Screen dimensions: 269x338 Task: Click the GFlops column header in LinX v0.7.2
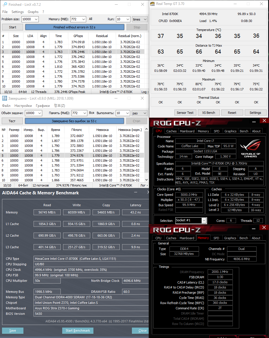click(78, 36)
